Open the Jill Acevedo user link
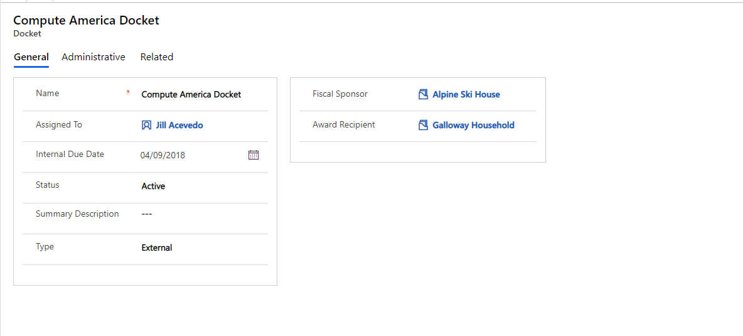The width and height of the screenshot is (743, 336). [179, 125]
